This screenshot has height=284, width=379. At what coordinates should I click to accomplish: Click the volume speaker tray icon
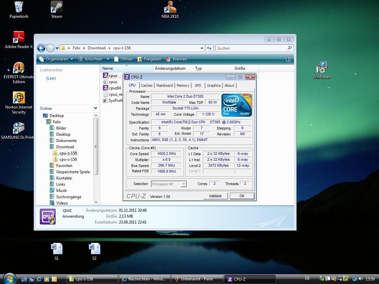pyautogui.click(x=361, y=278)
